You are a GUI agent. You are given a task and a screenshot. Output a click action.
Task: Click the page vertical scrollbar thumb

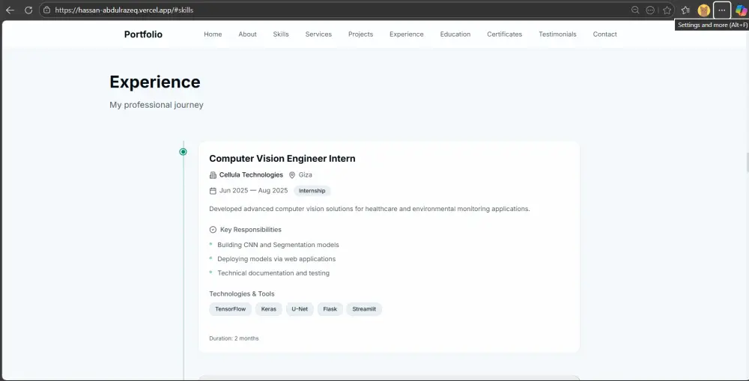coord(747,161)
